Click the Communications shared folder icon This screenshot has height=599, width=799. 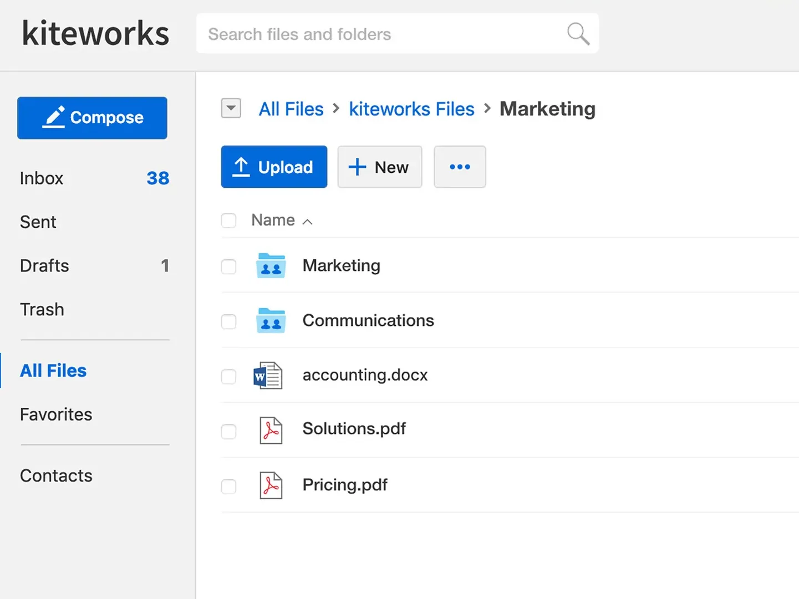tap(271, 320)
